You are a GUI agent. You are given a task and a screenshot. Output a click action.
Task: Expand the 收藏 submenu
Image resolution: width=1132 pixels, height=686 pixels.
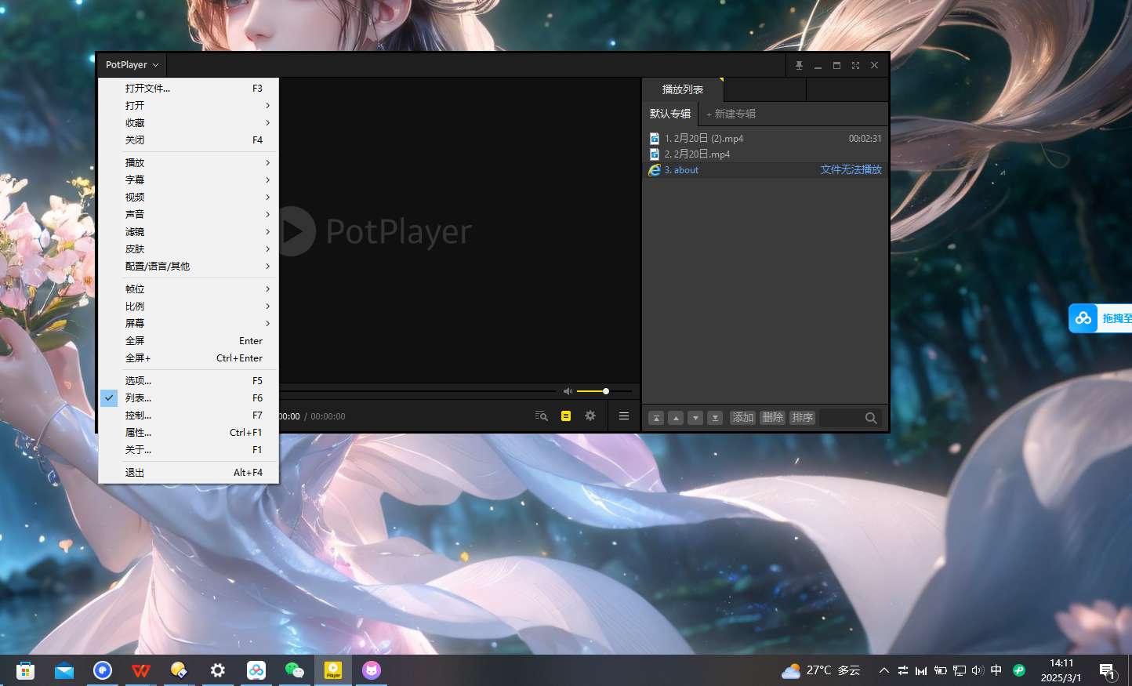pos(188,122)
